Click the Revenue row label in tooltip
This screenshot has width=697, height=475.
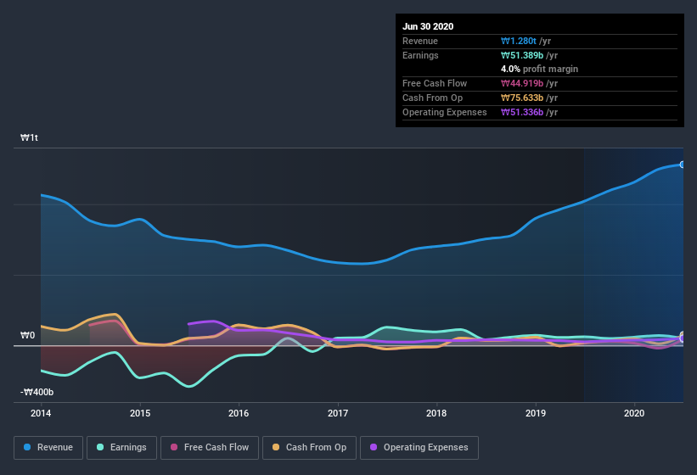pos(420,41)
